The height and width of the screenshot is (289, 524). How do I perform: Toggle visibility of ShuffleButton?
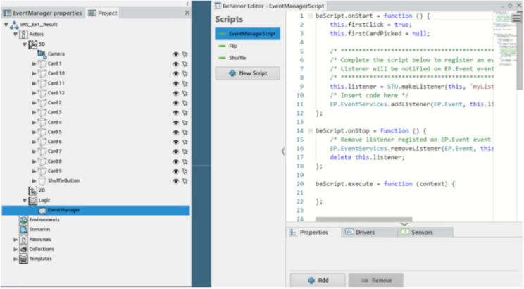(x=175, y=180)
